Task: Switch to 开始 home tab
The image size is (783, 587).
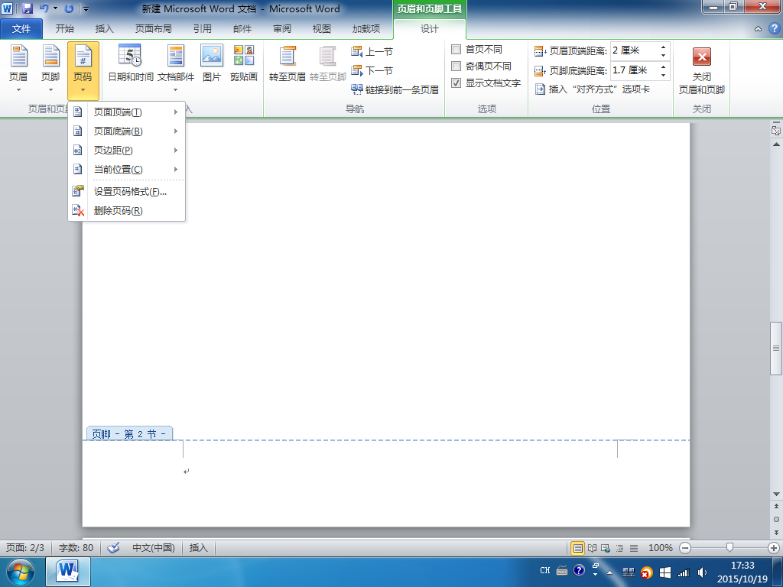Action: coord(64,29)
